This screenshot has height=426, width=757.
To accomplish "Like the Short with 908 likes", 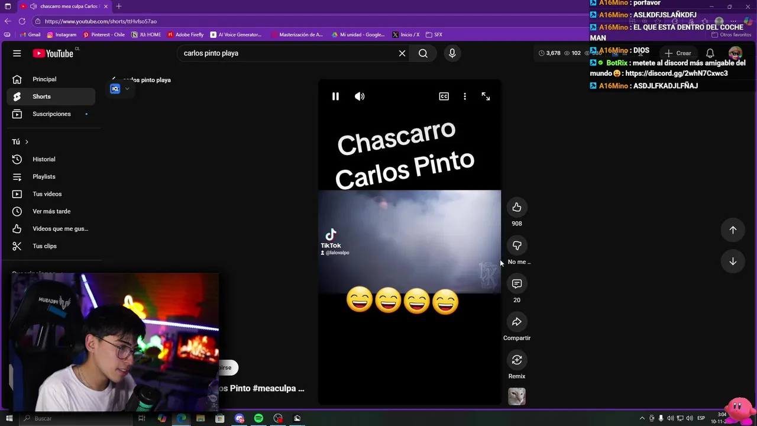I will (517, 207).
